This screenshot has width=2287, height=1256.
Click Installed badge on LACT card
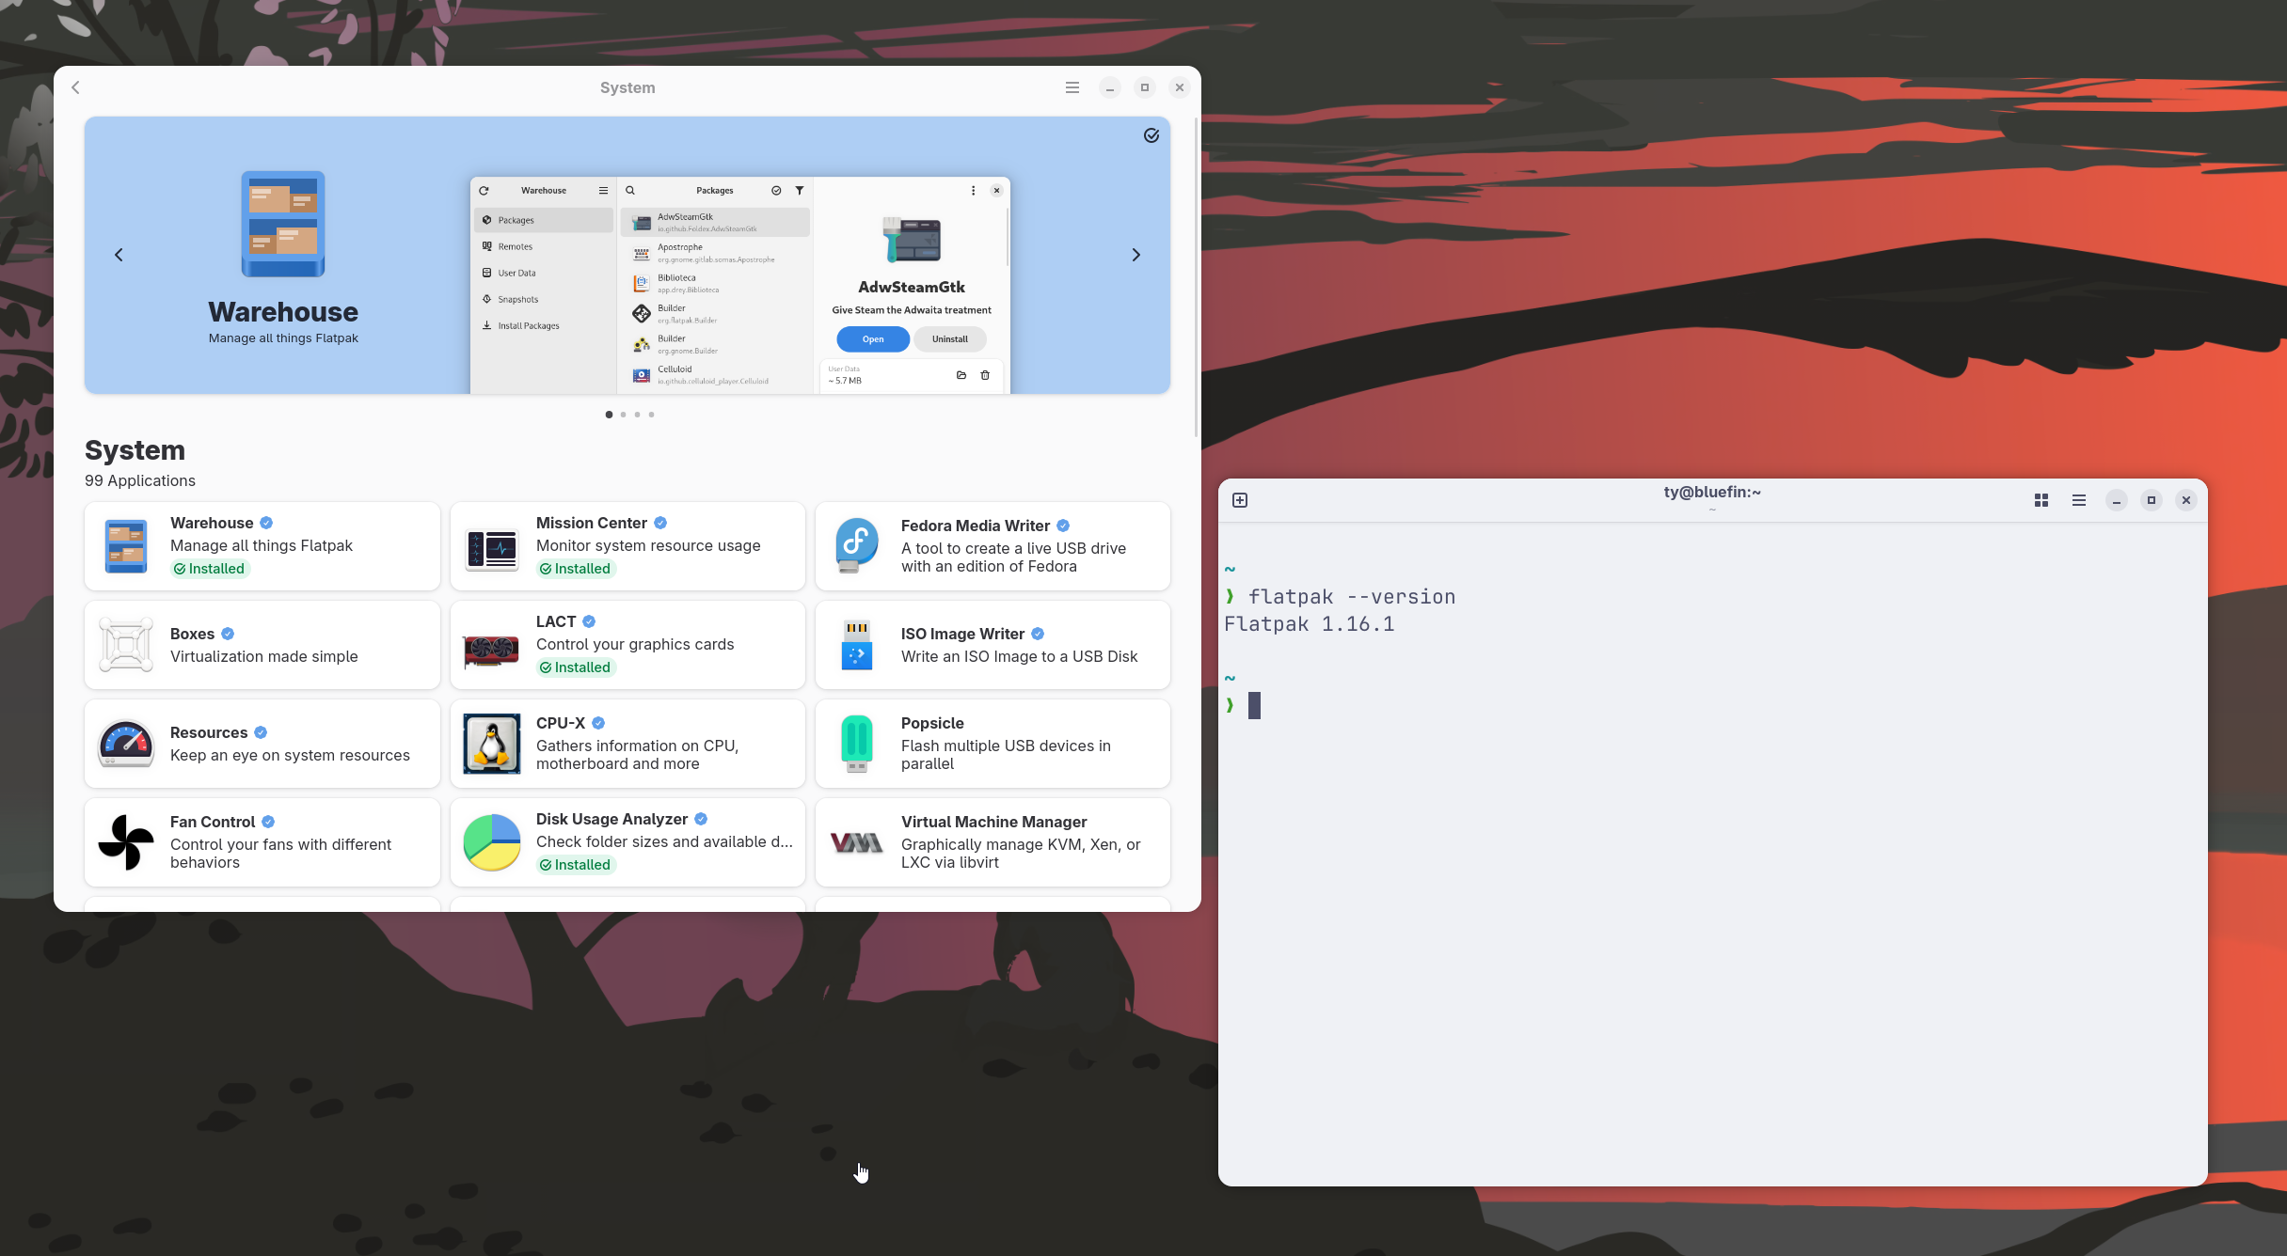(x=575, y=667)
